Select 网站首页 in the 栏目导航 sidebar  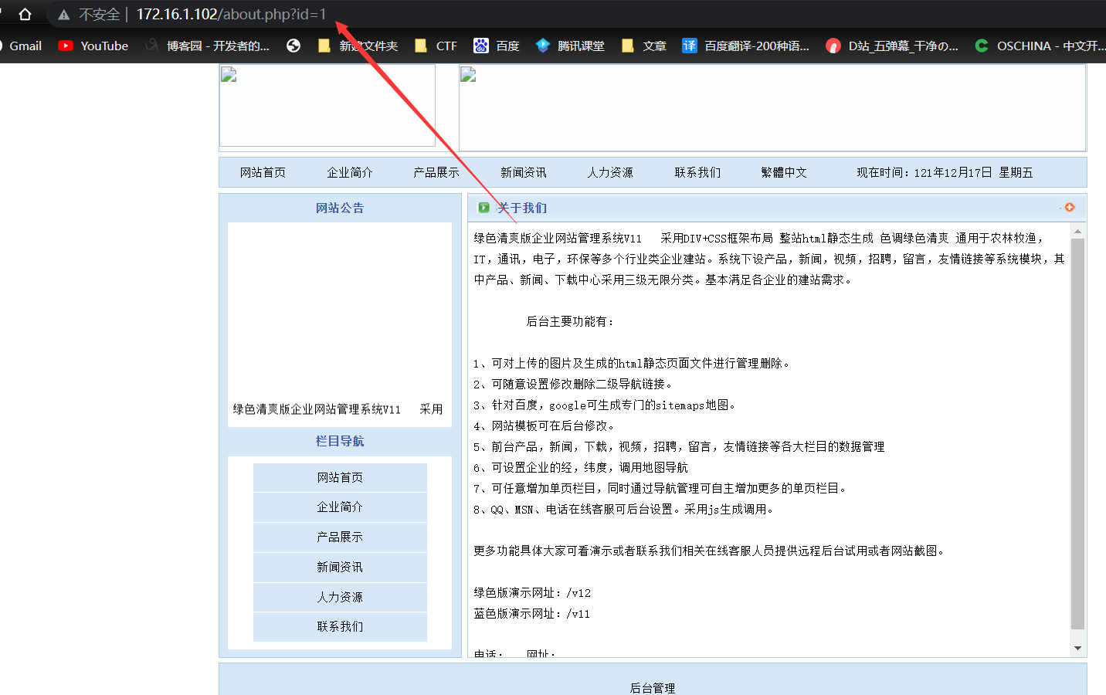340,477
